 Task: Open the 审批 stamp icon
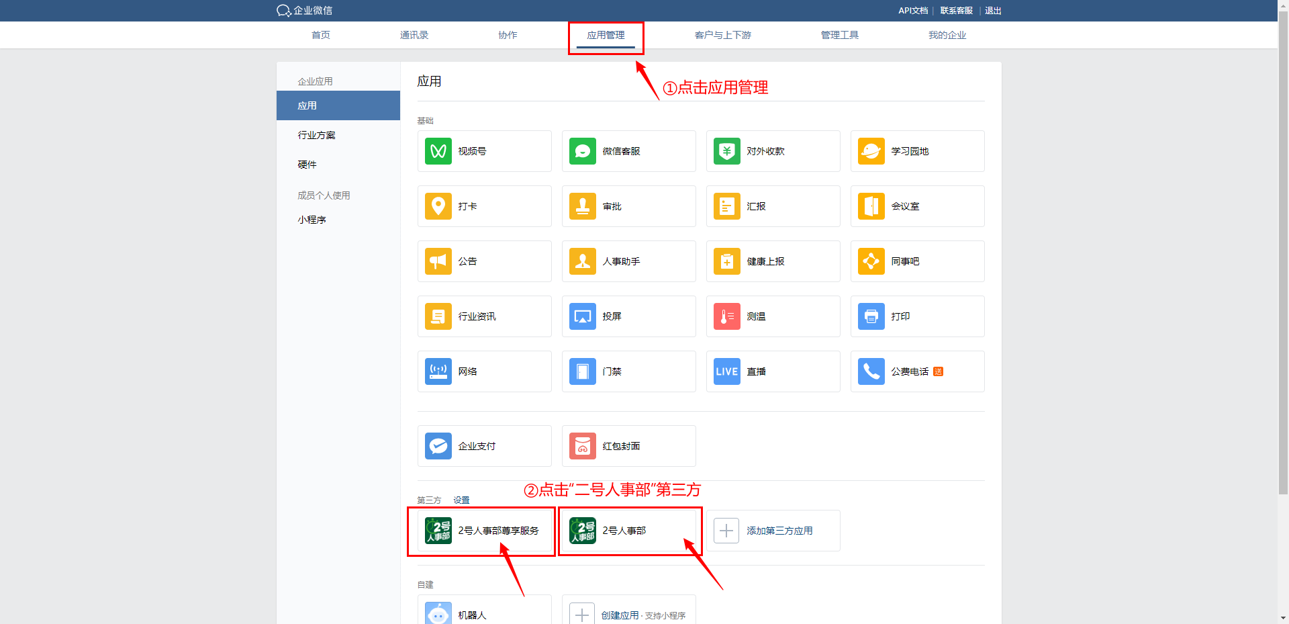tap(583, 206)
